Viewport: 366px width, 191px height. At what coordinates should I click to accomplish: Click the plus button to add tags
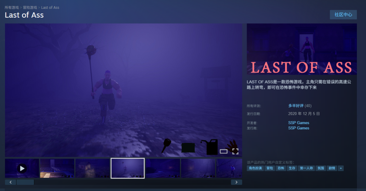pyautogui.click(x=341, y=168)
